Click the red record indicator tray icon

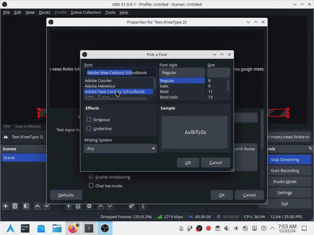click(209, 228)
